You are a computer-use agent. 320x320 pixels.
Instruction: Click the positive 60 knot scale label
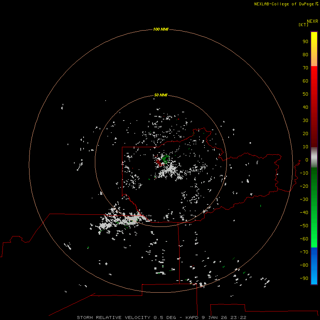point(305,81)
